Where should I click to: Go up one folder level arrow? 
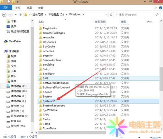[x=21, y=15]
